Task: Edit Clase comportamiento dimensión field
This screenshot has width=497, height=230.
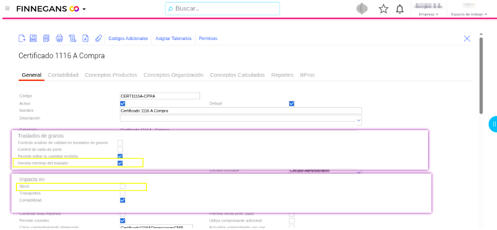Action: (156, 227)
